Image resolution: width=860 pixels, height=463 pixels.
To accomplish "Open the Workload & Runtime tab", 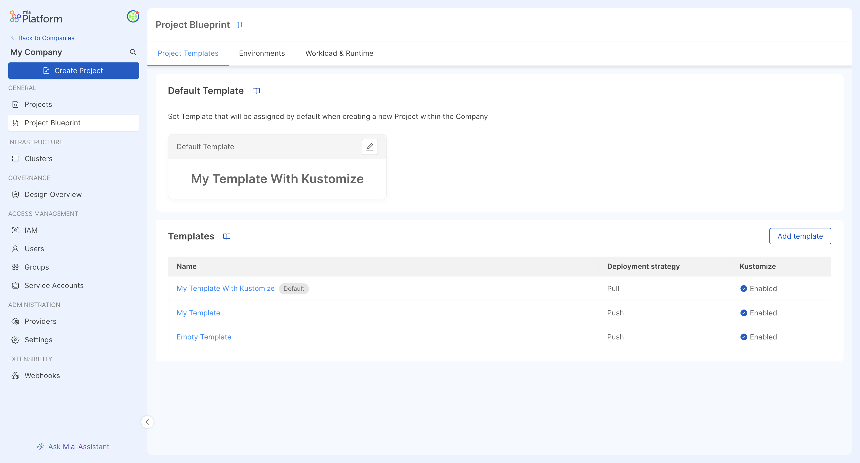I will 339,53.
